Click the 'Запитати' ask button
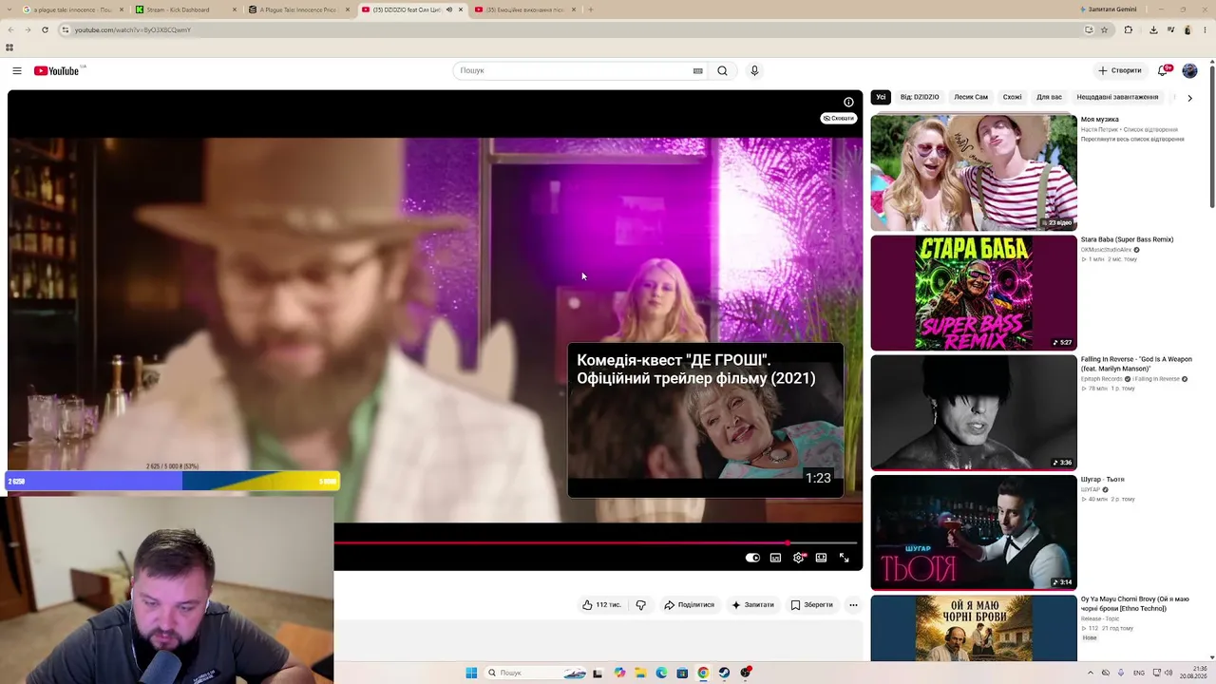The height and width of the screenshot is (684, 1216). tap(752, 605)
